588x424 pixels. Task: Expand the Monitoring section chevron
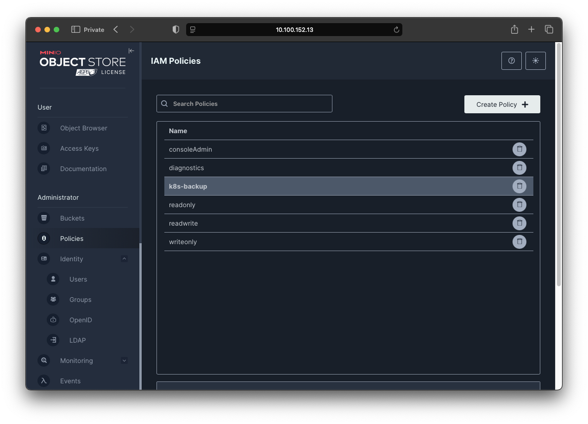124,360
